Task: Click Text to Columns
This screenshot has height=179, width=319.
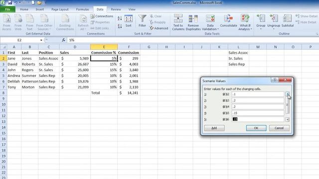Action: tap(178, 22)
